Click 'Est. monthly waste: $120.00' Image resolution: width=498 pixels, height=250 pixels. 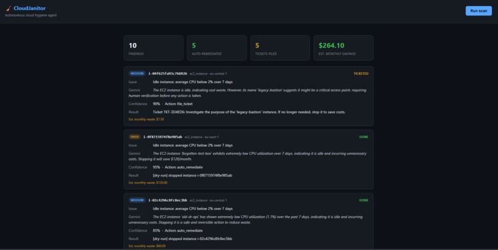(x=148, y=183)
